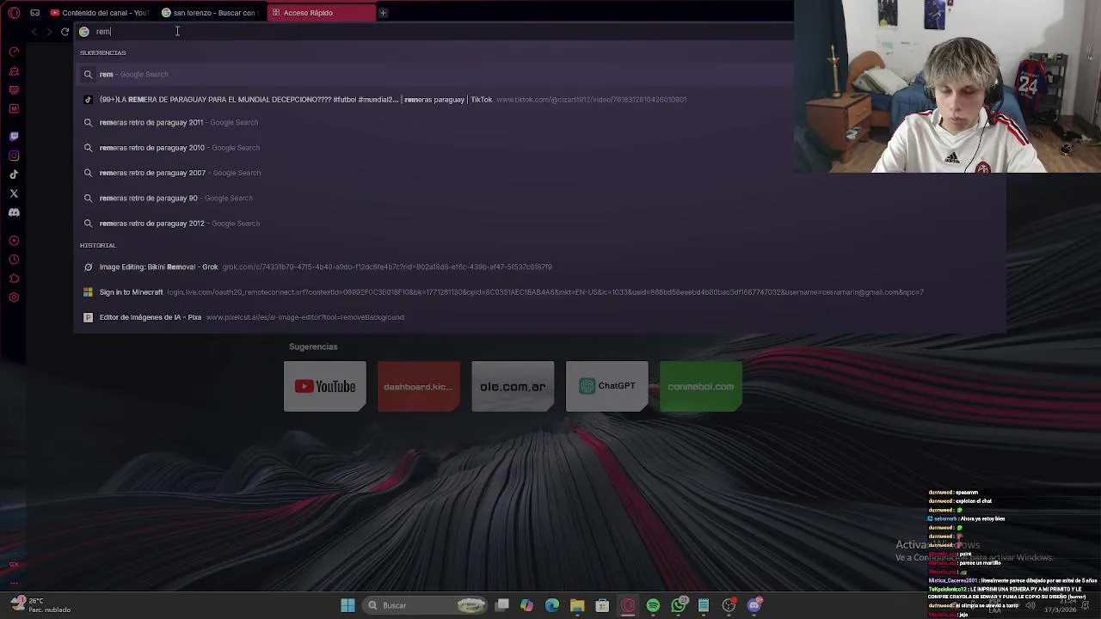The width and height of the screenshot is (1101, 619).
Task: Open the Discord sidebar panel
Action: (14, 212)
